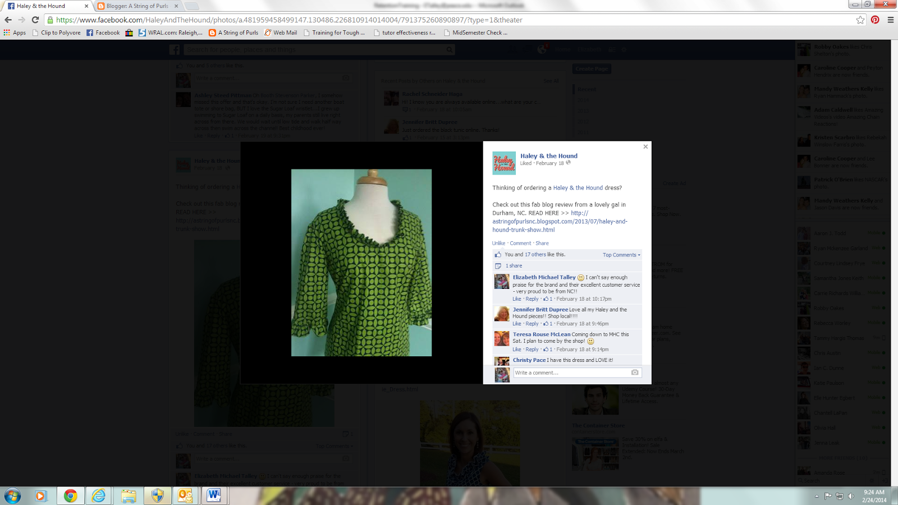Open the astringofpurlsnc blogspot link
This screenshot has width=898, height=505.
pos(560,222)
